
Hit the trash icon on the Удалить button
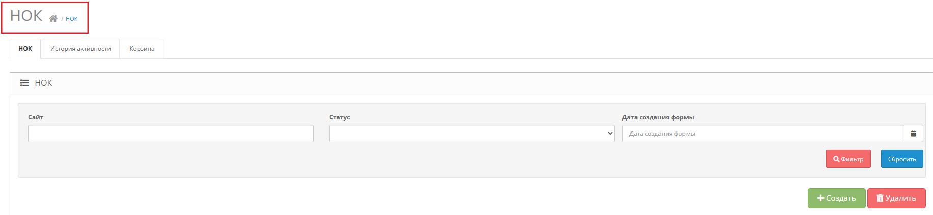880,198
